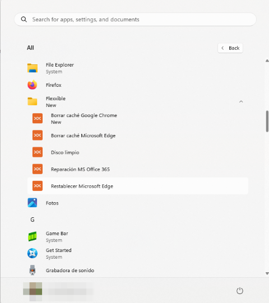Viewport: 269px width, 303px height.
Task: Open Borrar caché Google Chrome icon
Action: pyautogui.click(x=38, y=118)
